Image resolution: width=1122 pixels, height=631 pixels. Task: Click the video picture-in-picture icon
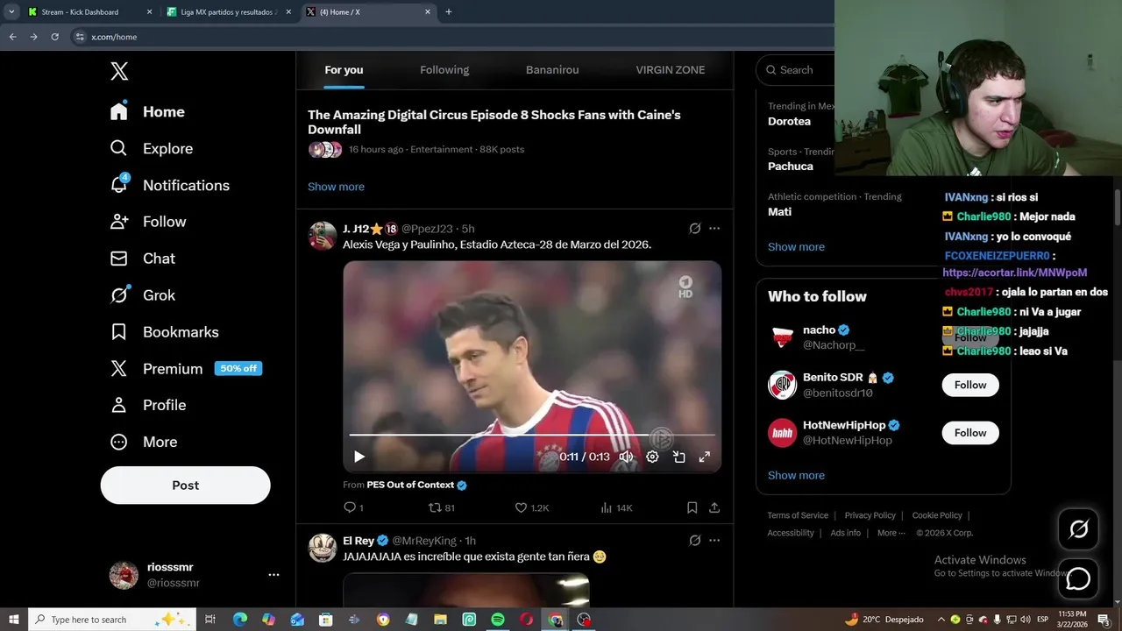(x=678, y=457)
